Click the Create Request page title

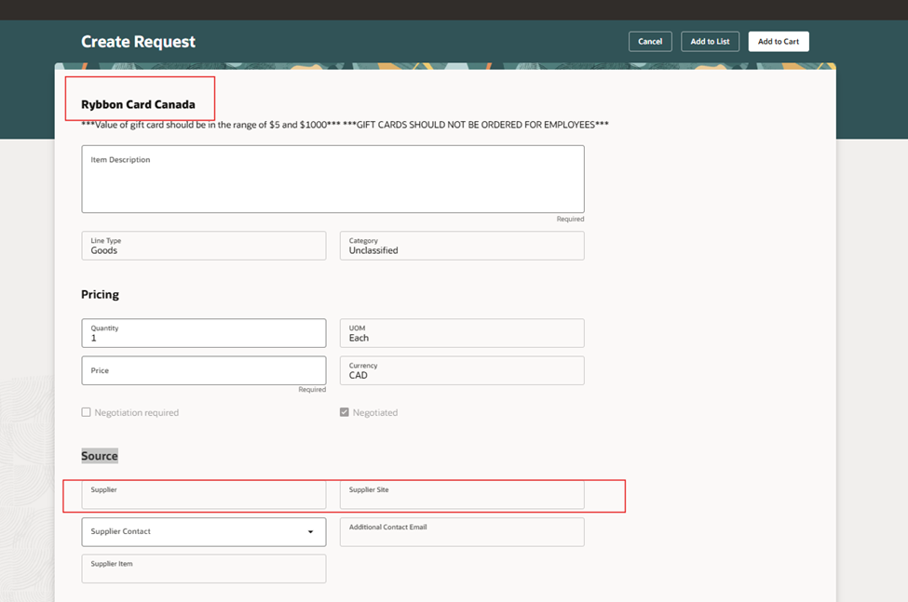click(139, 42)
